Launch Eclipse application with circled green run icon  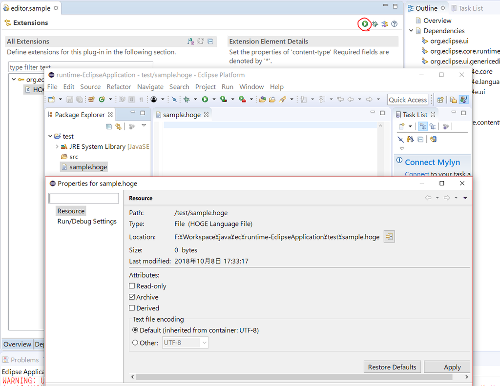coord(365,23)
